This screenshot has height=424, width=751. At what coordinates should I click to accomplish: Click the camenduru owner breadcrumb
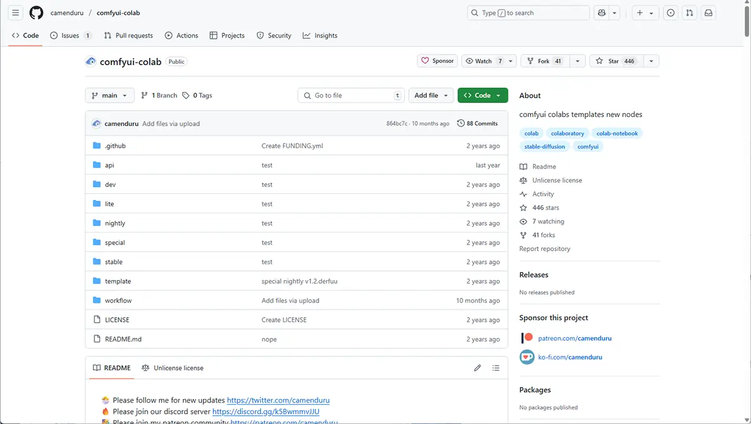pyautogui.click(x=67, y=13)
